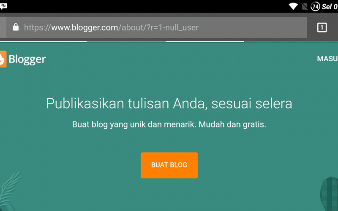Click the partially visible button left of the address bar
This screenshot has width=338, height=211.
(3, 27)
